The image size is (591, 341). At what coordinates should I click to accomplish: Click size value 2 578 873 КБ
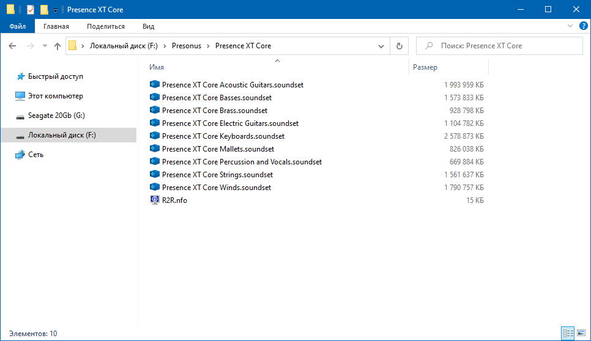tap(464, 136)
